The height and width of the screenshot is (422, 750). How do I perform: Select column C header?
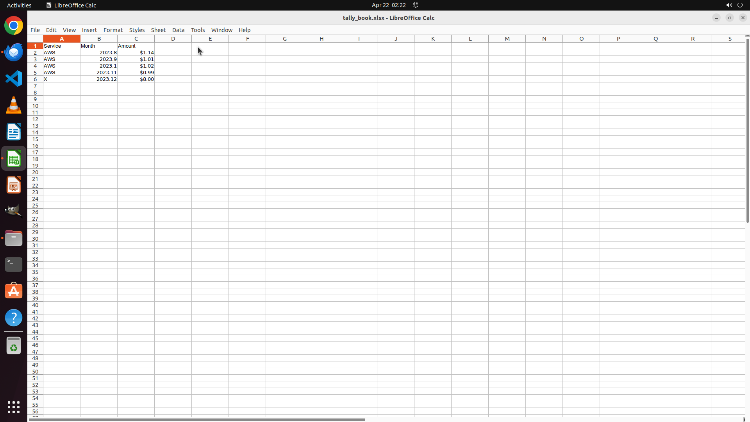(136, 39)
